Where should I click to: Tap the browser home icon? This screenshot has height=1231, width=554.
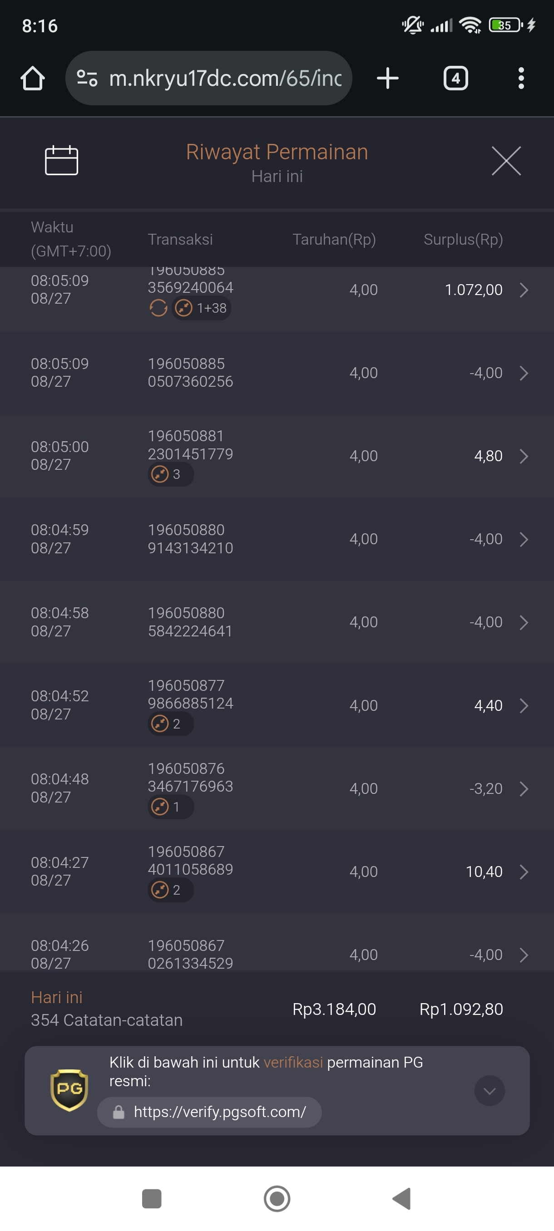click(33, 78)
